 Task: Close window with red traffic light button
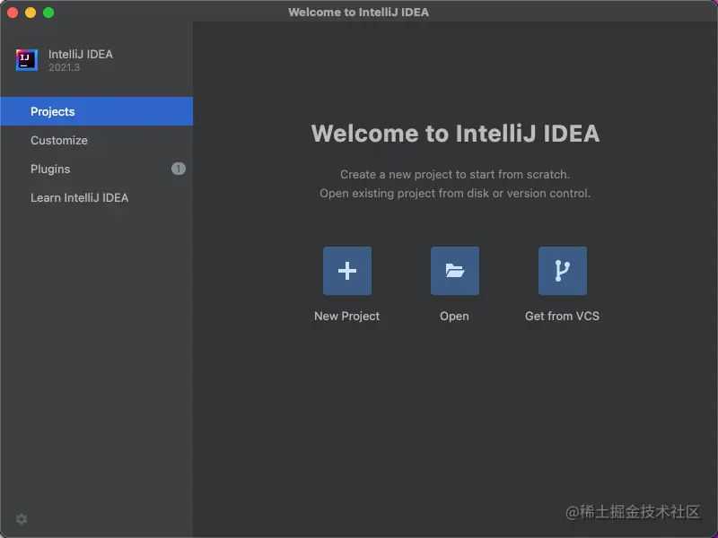pyautogui.click(x=12, y=13)
